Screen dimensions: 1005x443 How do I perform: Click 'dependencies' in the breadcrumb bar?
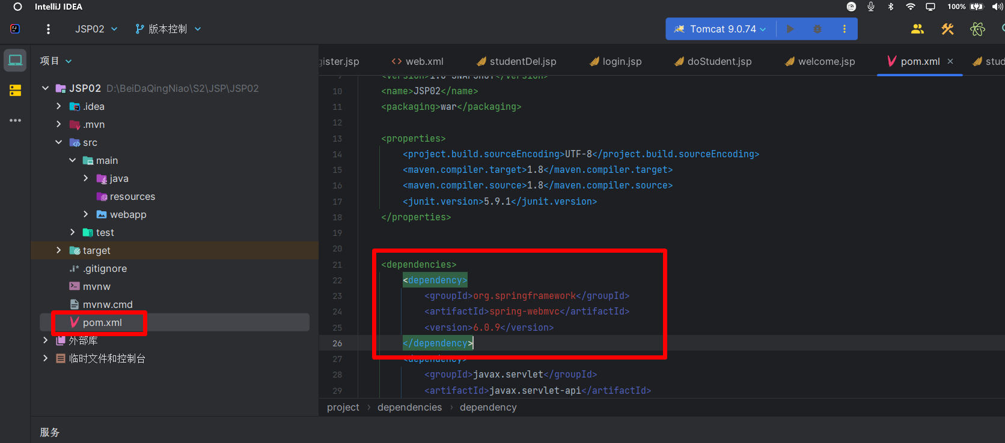tap(409, 407)
